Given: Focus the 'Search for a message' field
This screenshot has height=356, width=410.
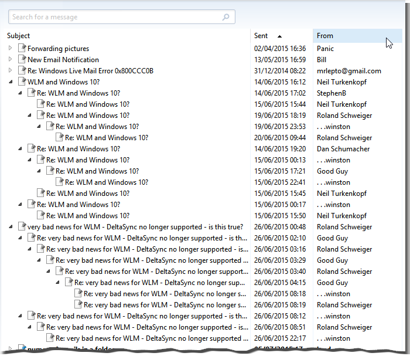Looking at the screenshot, I should [122, 17].
